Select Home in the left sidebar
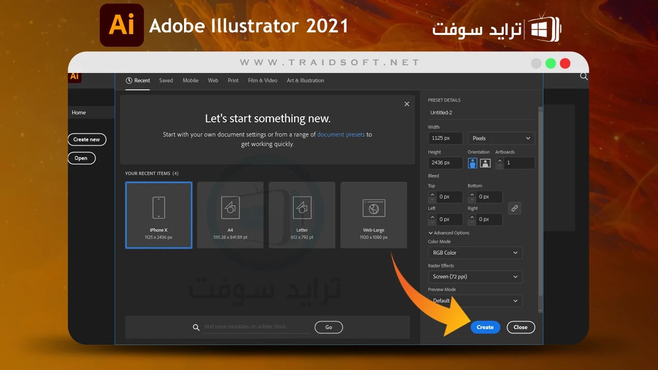The height and width of the screenshot is (370, 658). tap(91, 113)
